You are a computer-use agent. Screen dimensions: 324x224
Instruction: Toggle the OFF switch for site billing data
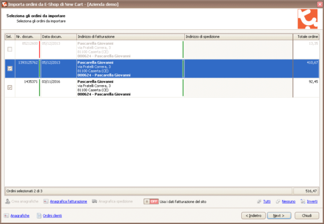click(x=151, y=201)
